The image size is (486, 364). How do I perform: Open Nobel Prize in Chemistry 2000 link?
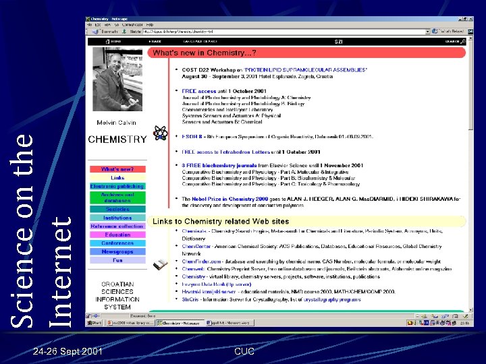tap(230, 199)
